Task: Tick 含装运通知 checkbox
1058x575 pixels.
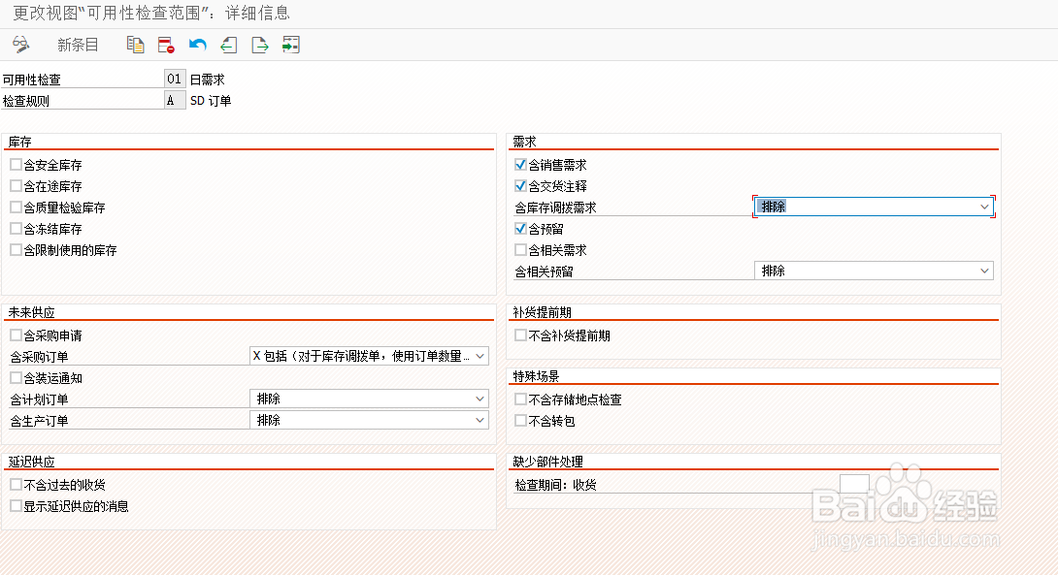Action: pos(17,378)
